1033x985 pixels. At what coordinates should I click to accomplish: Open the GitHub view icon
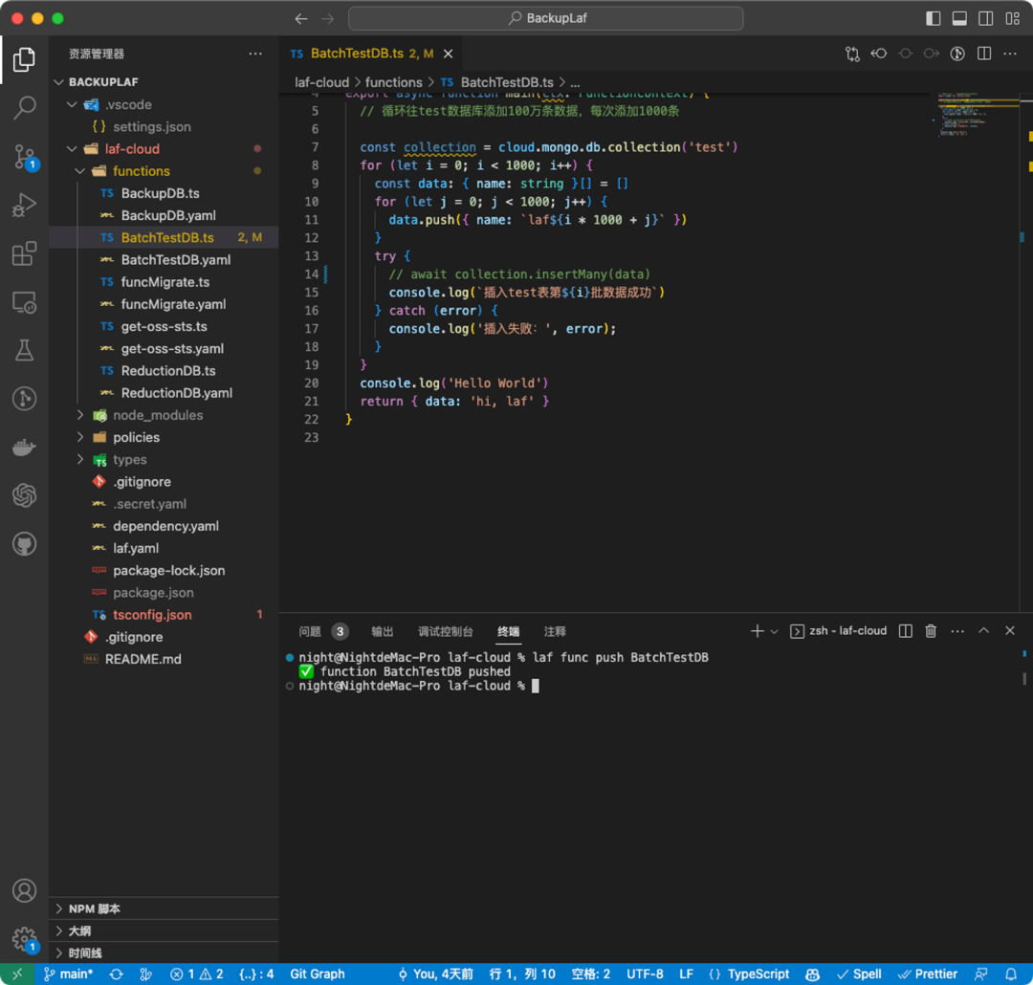[x=24, y=544]
